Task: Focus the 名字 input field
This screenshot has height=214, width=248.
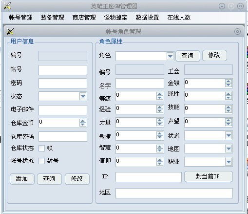Action: [140, 83]
